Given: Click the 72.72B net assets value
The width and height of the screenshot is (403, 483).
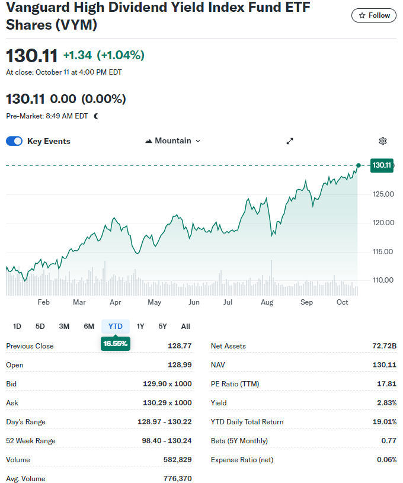Looking at the screenshot, I should (x=384, y=346).
